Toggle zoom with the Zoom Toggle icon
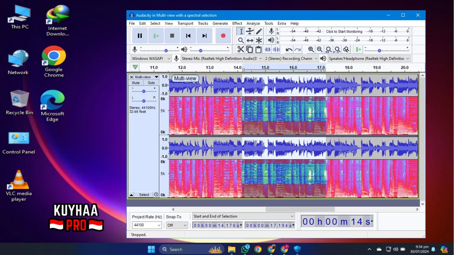The width and height of the screenshot is (454, 255). point(346,50)
